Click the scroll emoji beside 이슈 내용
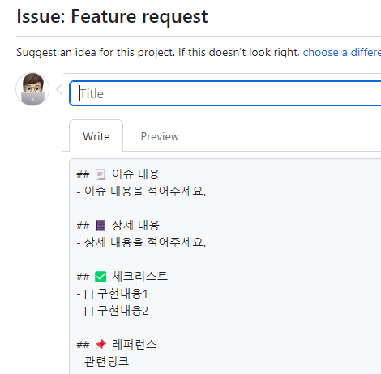 [x=101, y=174]
